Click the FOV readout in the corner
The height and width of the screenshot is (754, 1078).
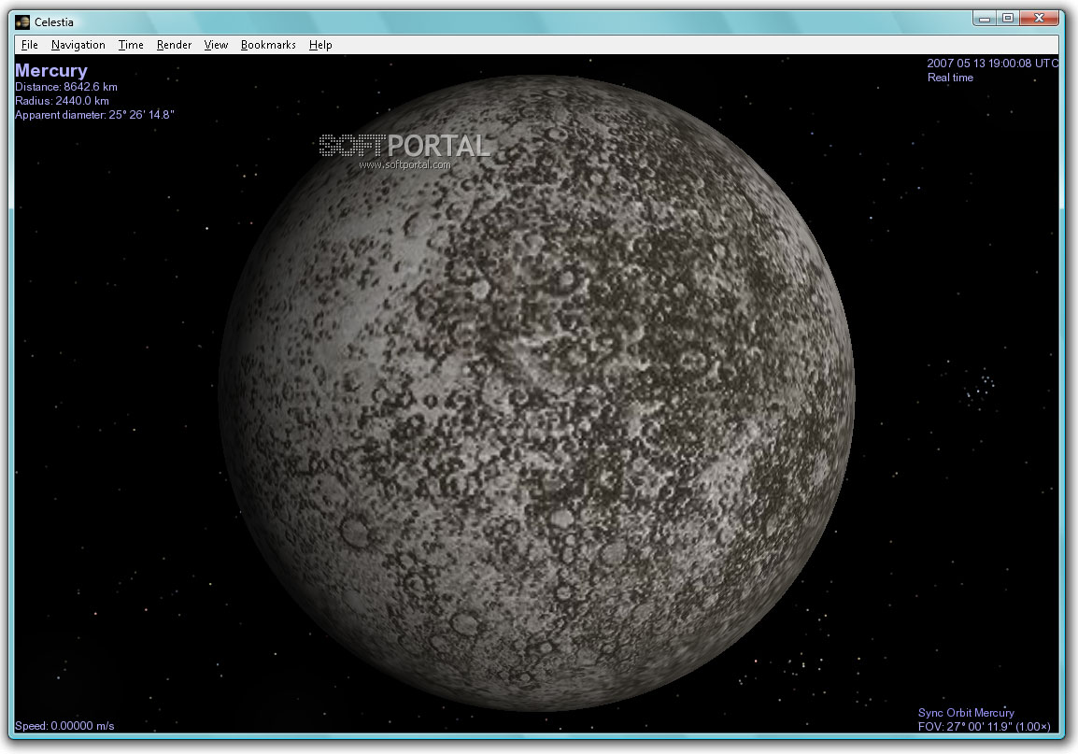(984, 727)
